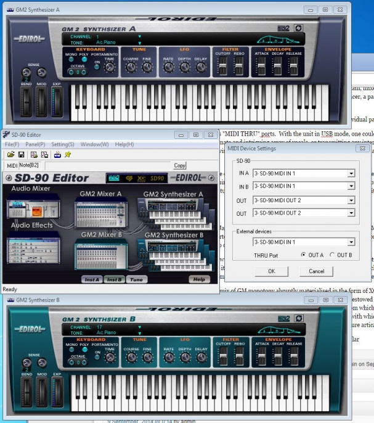Click the fourth toolbar icon with a disk overlay
This screenshot has width=374, height=423.
pos(44,155)
